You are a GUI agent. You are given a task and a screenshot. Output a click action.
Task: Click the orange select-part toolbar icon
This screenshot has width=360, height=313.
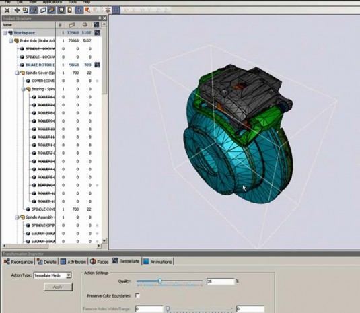pyautogui.click(x=87, y=10)
